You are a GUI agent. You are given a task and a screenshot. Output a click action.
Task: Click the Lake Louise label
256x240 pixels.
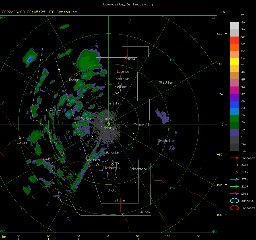(22, 140)
